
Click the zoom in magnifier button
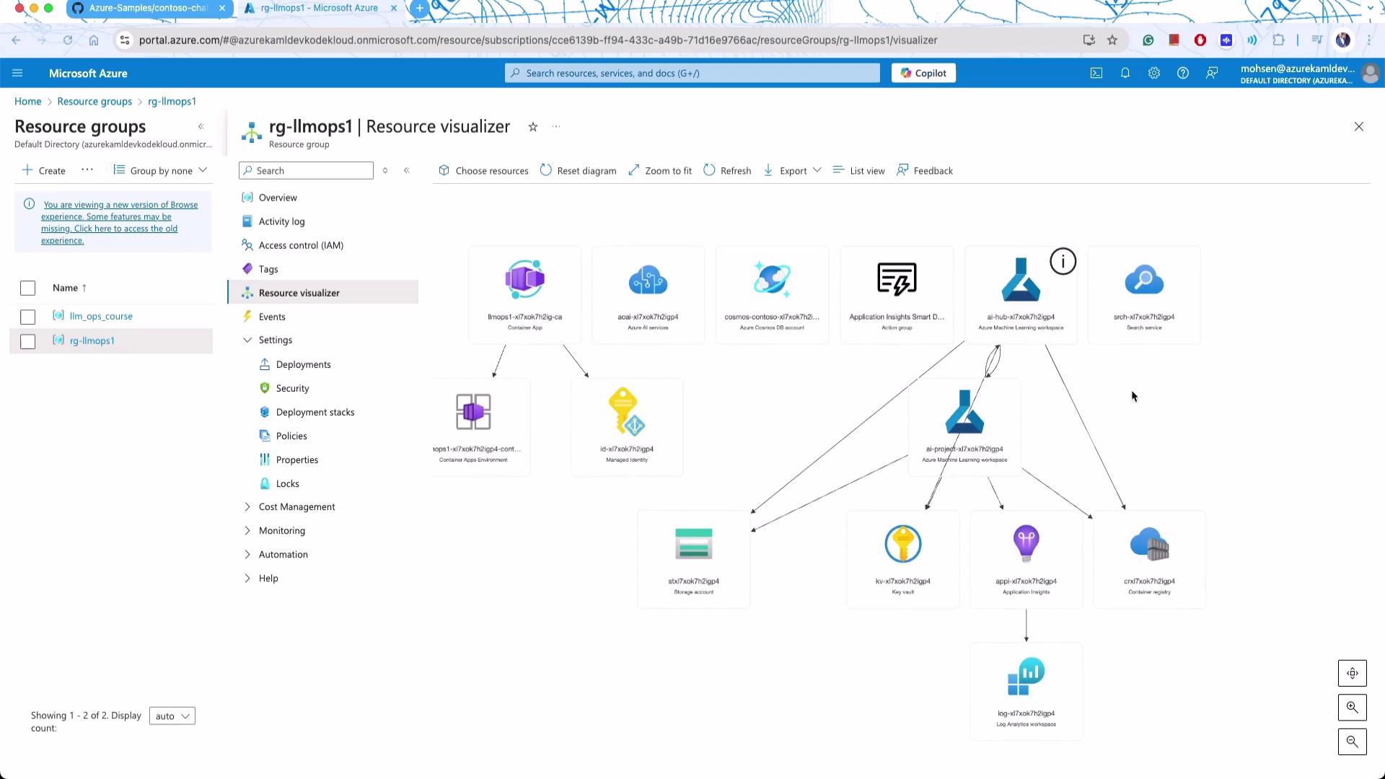coord(1352,708)
